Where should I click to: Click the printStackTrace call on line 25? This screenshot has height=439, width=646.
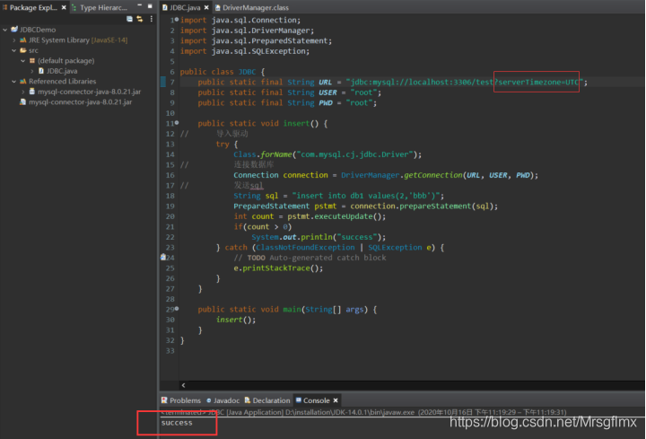[x=276, y=268]
